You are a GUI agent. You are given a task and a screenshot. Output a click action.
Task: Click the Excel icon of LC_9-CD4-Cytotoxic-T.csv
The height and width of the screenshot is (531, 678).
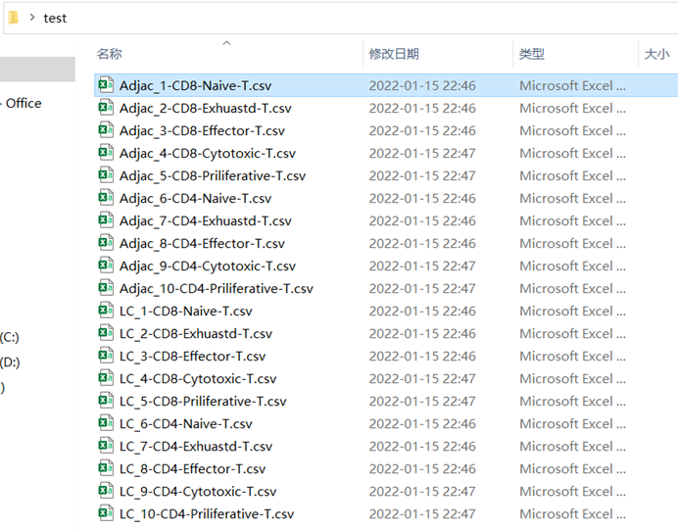pyautogui.click(x=106, y=491)
